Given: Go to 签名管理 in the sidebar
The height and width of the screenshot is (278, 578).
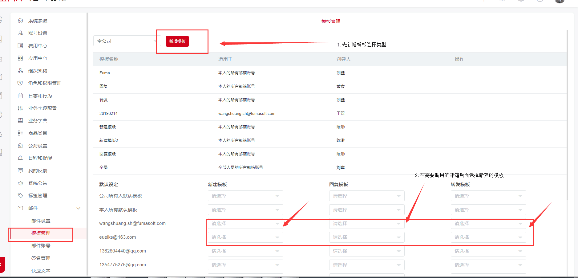Looking at the screenshot, I should click(x=41, y=258).
